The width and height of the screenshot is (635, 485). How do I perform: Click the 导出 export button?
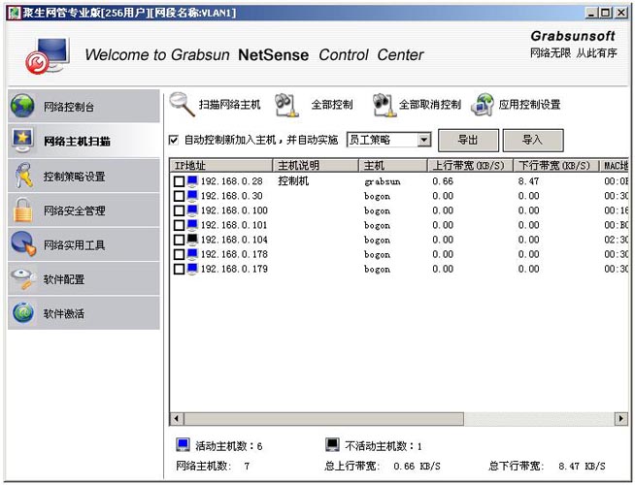pyautogui.click(x=468, y=141)
